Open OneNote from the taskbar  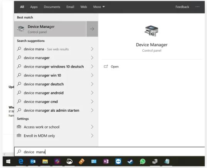tap(106, 161)
